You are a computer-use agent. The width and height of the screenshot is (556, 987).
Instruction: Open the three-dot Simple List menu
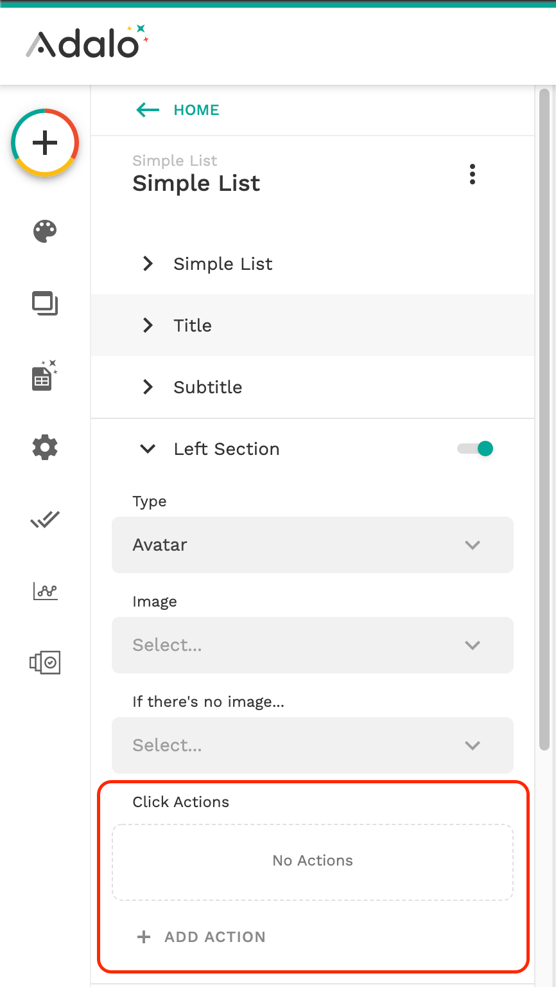[x=473, y=174]
